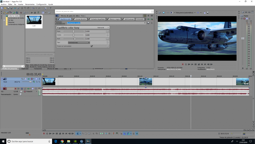The image size is (255, 144).
Task: Toggle the Equilibrio color effect checkbox
Action: coord(59,19)
